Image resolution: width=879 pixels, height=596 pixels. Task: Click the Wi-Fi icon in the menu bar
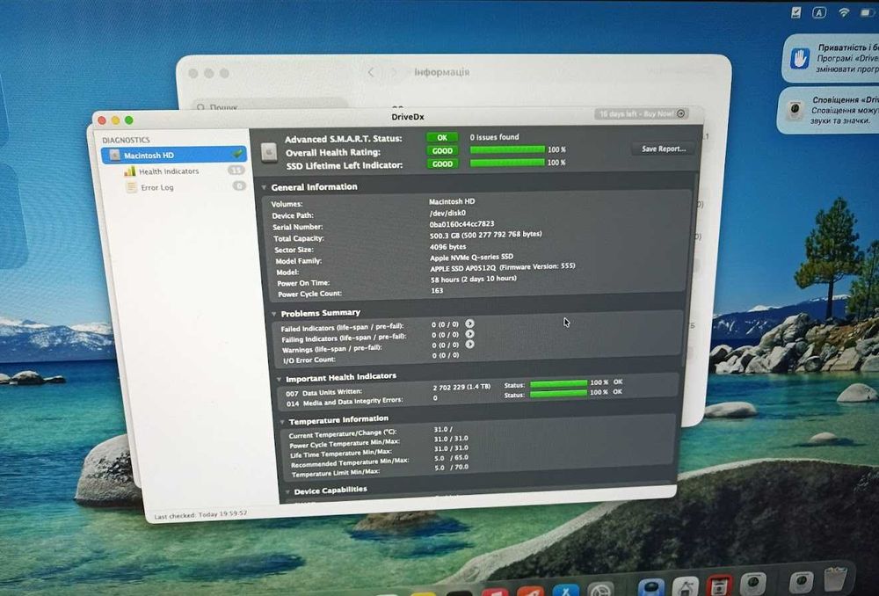pos(843,12)
